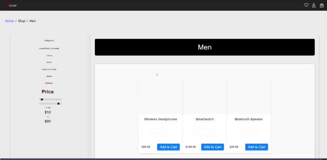Select the Jackets & Coats category
The width and height of the screenshot is (327, 160).
tap(49, 69)
